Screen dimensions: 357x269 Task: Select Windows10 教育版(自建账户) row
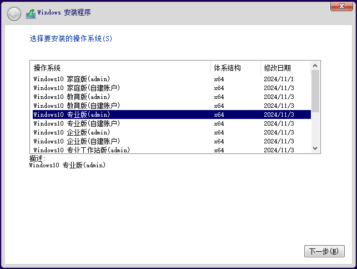(x=172, y=106)
